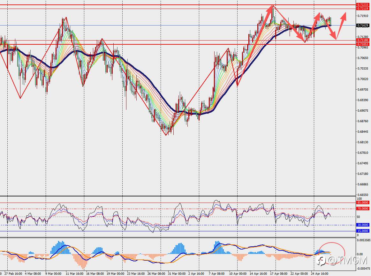
Task: Select the 0.66550 price axis label
Action: click(x=363, y=195)
